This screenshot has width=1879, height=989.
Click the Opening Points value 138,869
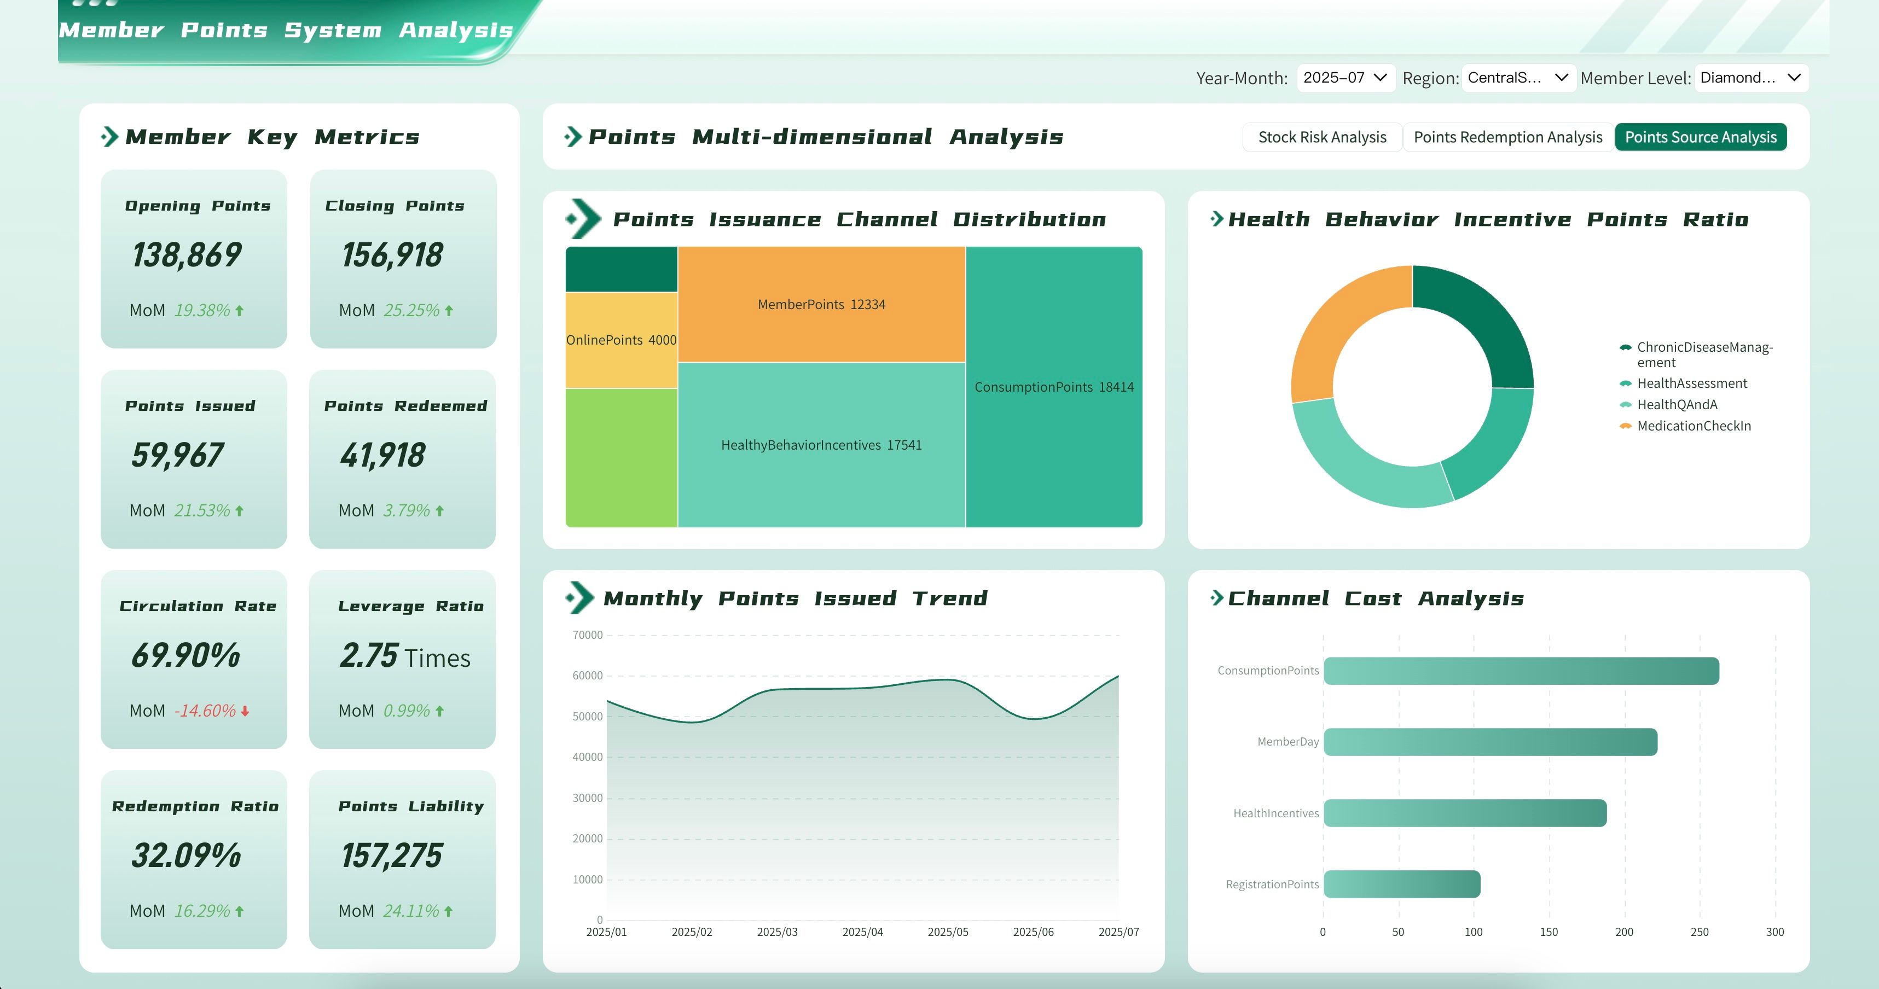187,255
